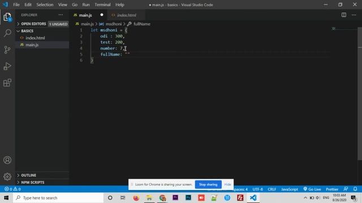Open the Help menu
Viewport: 362px width, 203px height.
point(120,5)
